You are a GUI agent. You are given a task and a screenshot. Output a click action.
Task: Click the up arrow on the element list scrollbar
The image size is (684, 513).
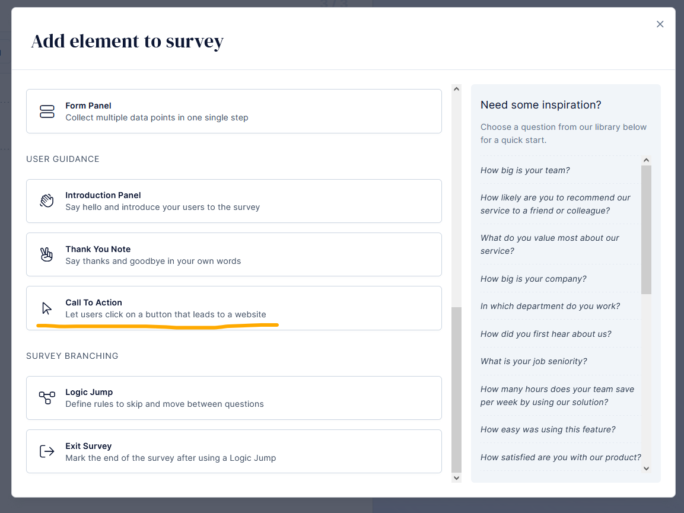(x=456, y=88)
